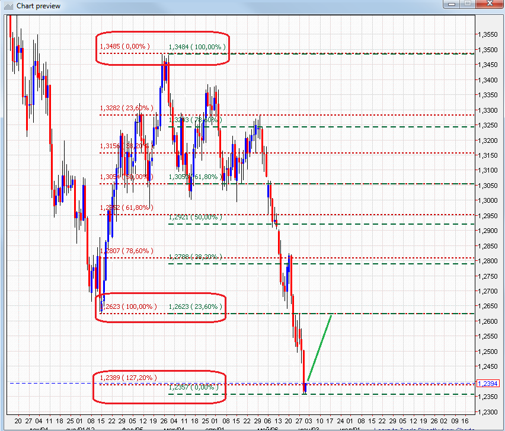Click the 1,3550 price axis value

[x=488, y=34]
